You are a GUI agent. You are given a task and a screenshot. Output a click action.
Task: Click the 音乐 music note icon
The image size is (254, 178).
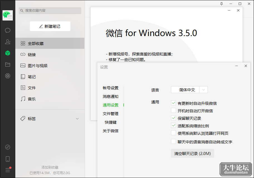click(23, 99)
